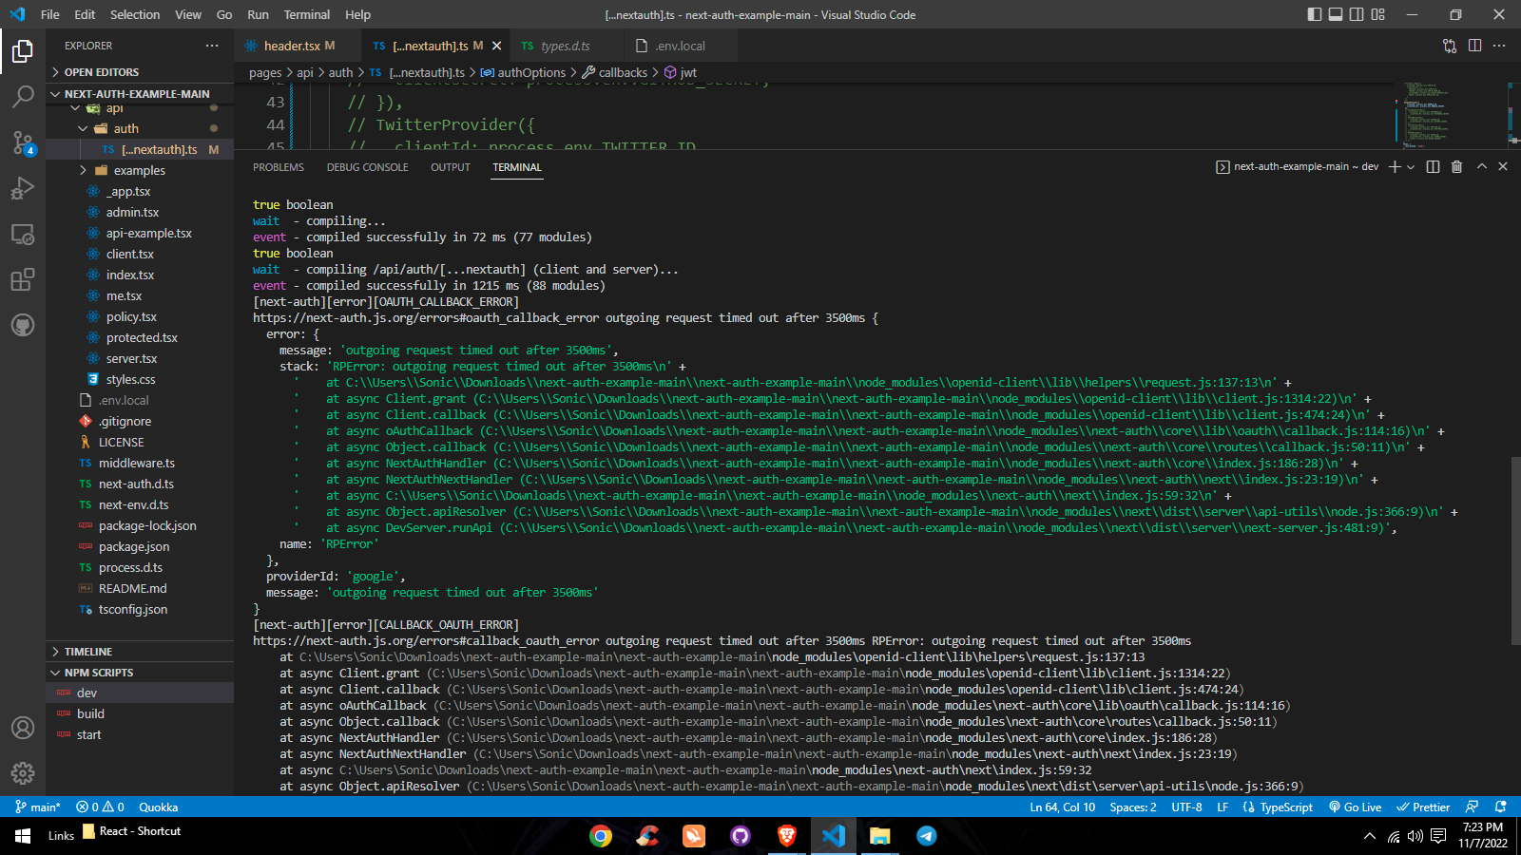This screenshot has height=855, width=1521.
Task: Enable Go Live server from status bar
Action: (x=1355, y=807)
